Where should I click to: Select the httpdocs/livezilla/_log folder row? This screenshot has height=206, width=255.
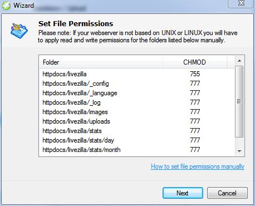coord(137,102)
